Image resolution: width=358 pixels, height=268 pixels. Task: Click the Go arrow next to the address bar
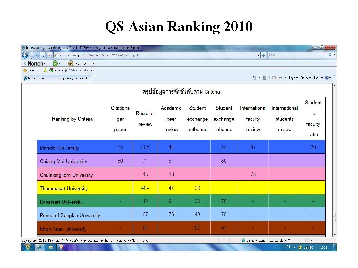click(263, 55)
